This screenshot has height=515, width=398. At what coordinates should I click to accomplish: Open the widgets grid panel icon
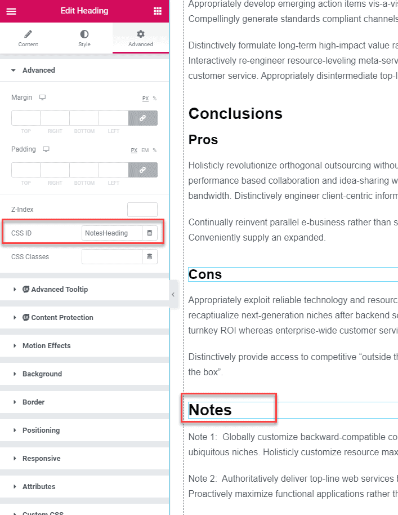click(x=157, y=11)
